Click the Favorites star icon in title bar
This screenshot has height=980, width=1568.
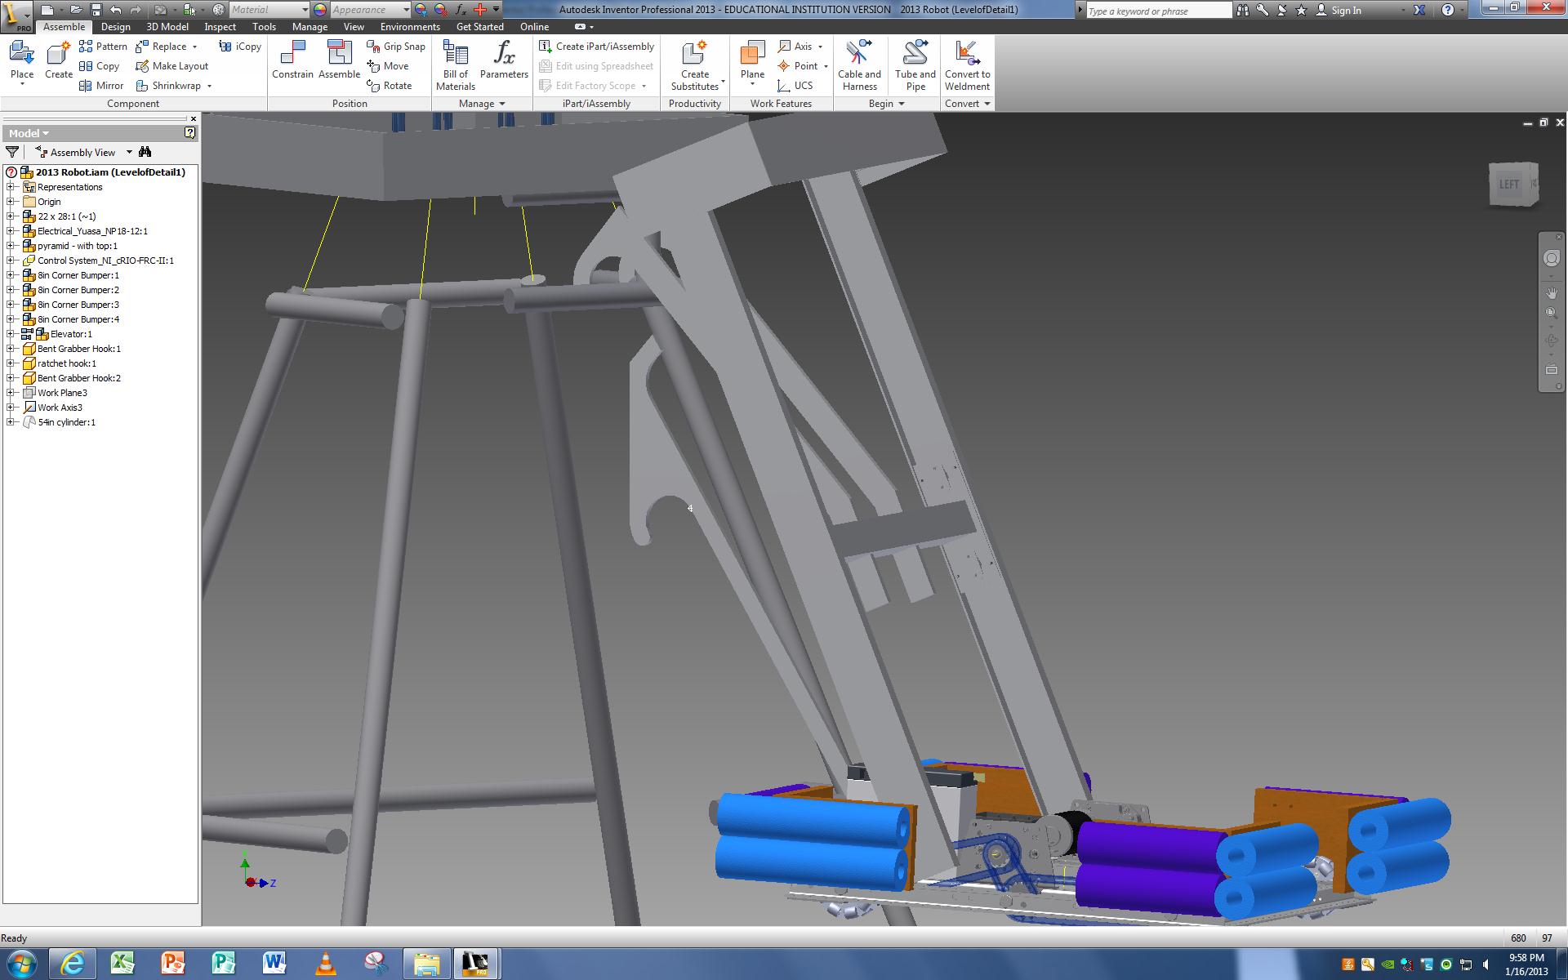(1301, 10)
